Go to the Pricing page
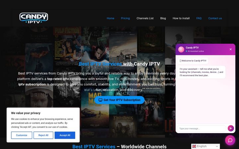Image resolution: width=239 pixels, height=149 pixels. click(x=125, y=18)
